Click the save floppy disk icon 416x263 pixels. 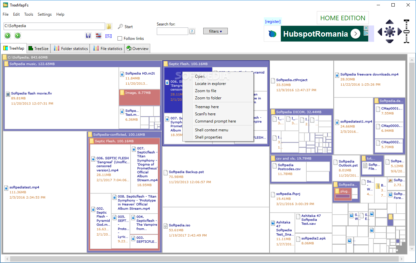point(88,36)
